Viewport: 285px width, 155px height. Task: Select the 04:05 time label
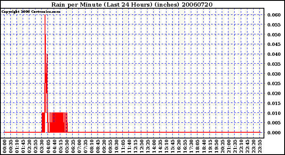coord(48,146)
